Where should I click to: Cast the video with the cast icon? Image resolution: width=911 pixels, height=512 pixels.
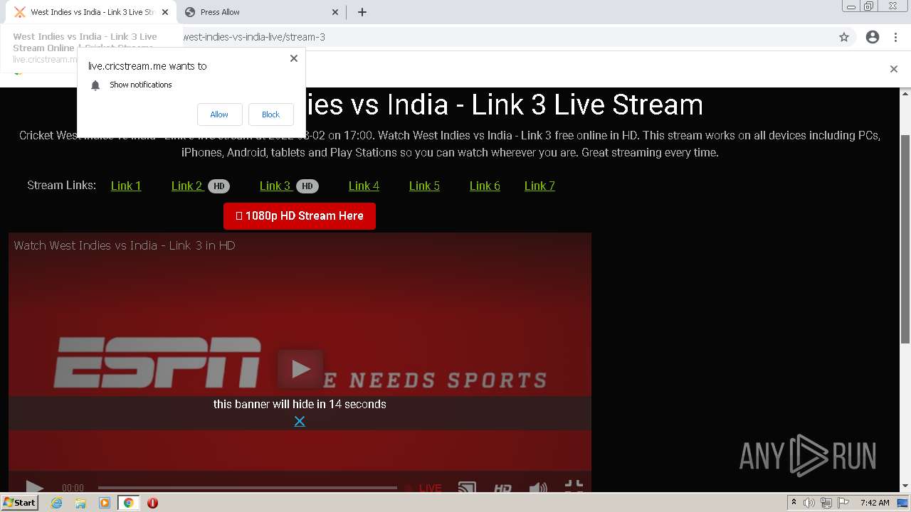pyautogui.click(x=467, y=488)
